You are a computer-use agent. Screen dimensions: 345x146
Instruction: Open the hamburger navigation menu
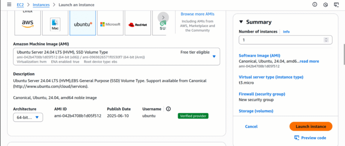pyautogui.click(x=9, y=5)
